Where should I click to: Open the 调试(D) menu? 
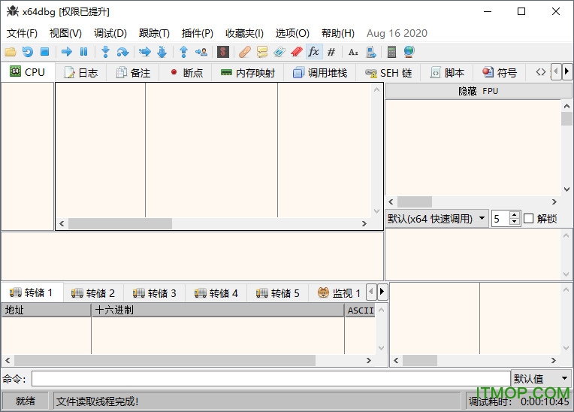pos(110,33)
